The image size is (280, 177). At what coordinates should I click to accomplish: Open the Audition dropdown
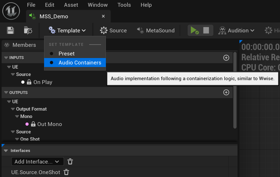[236, 30]
